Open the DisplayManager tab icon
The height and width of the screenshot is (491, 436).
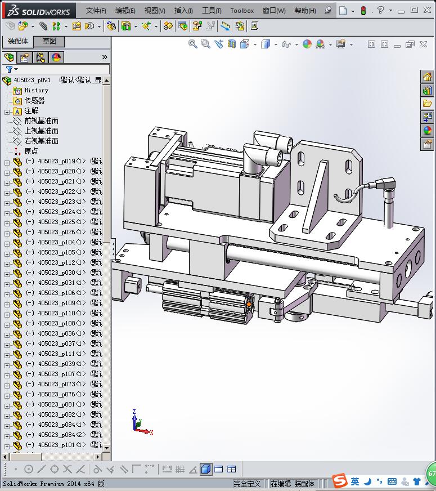click(x=56, y=57)
